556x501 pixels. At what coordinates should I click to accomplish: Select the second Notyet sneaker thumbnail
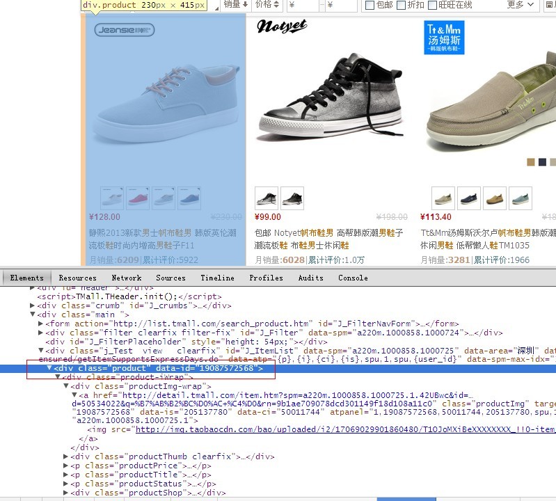(292, 198)
